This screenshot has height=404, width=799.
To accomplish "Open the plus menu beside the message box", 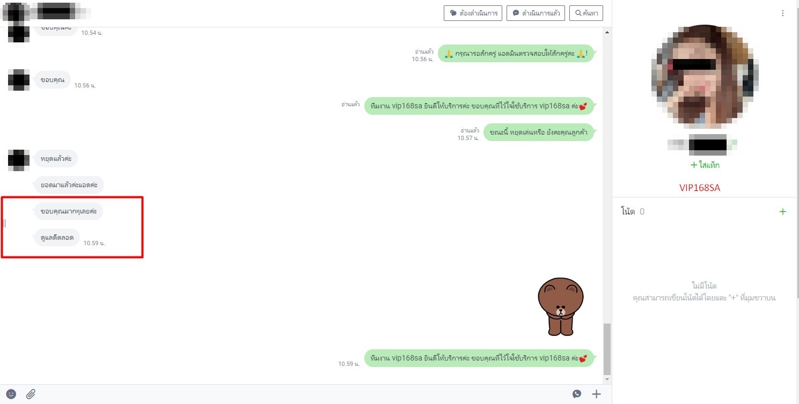I will point(596,394).
